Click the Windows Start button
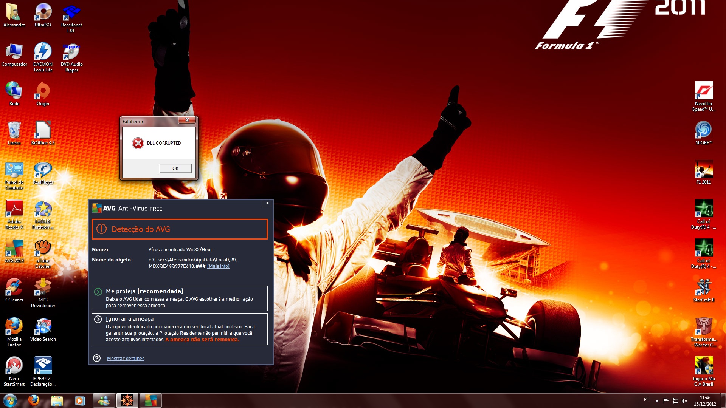 click(10, 400)
